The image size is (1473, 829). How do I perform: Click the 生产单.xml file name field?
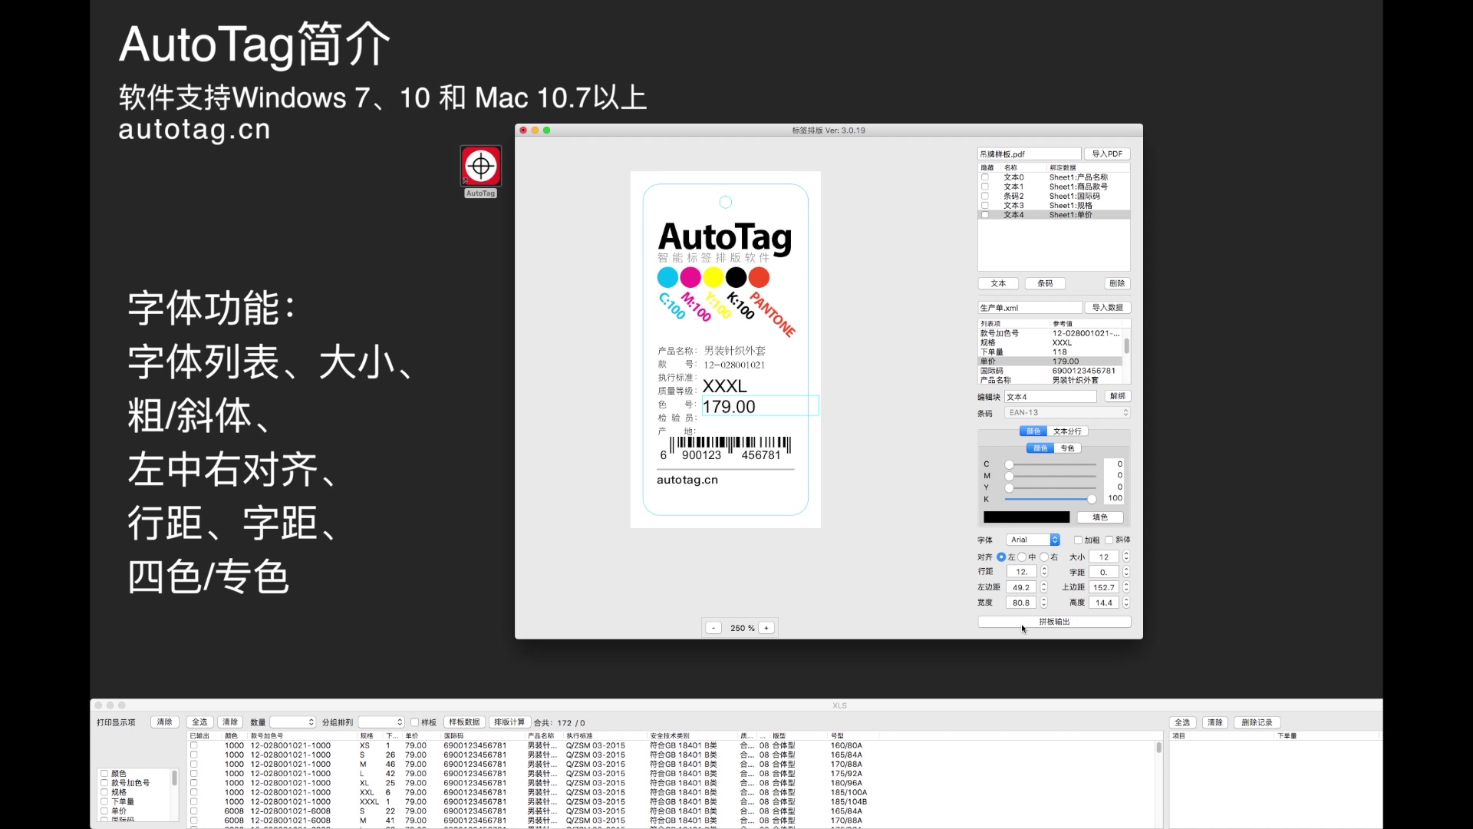[x=1030, y=308]
